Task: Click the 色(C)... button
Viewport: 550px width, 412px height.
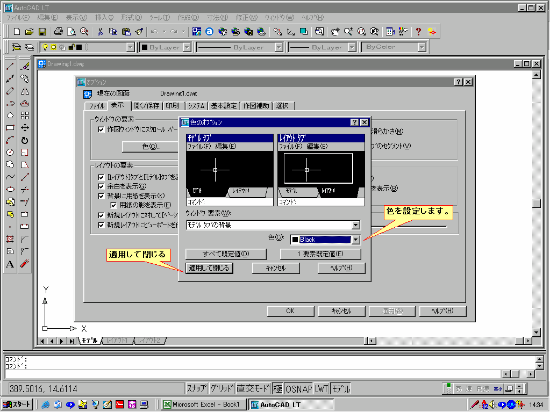Action: pyautogui.click(x=151, y=147)
